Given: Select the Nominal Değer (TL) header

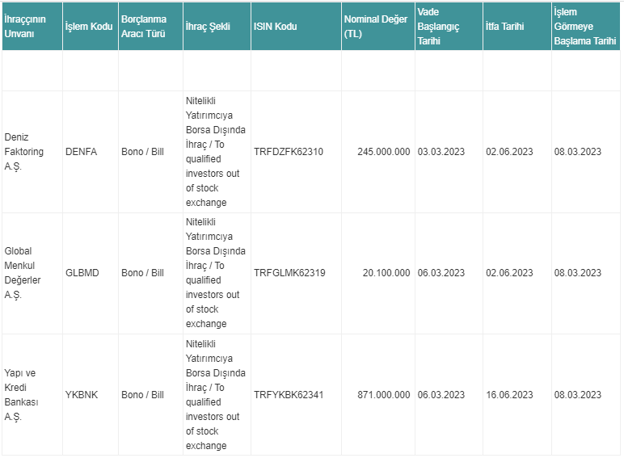Looking at the screenshot, I should tap(378, 26).
